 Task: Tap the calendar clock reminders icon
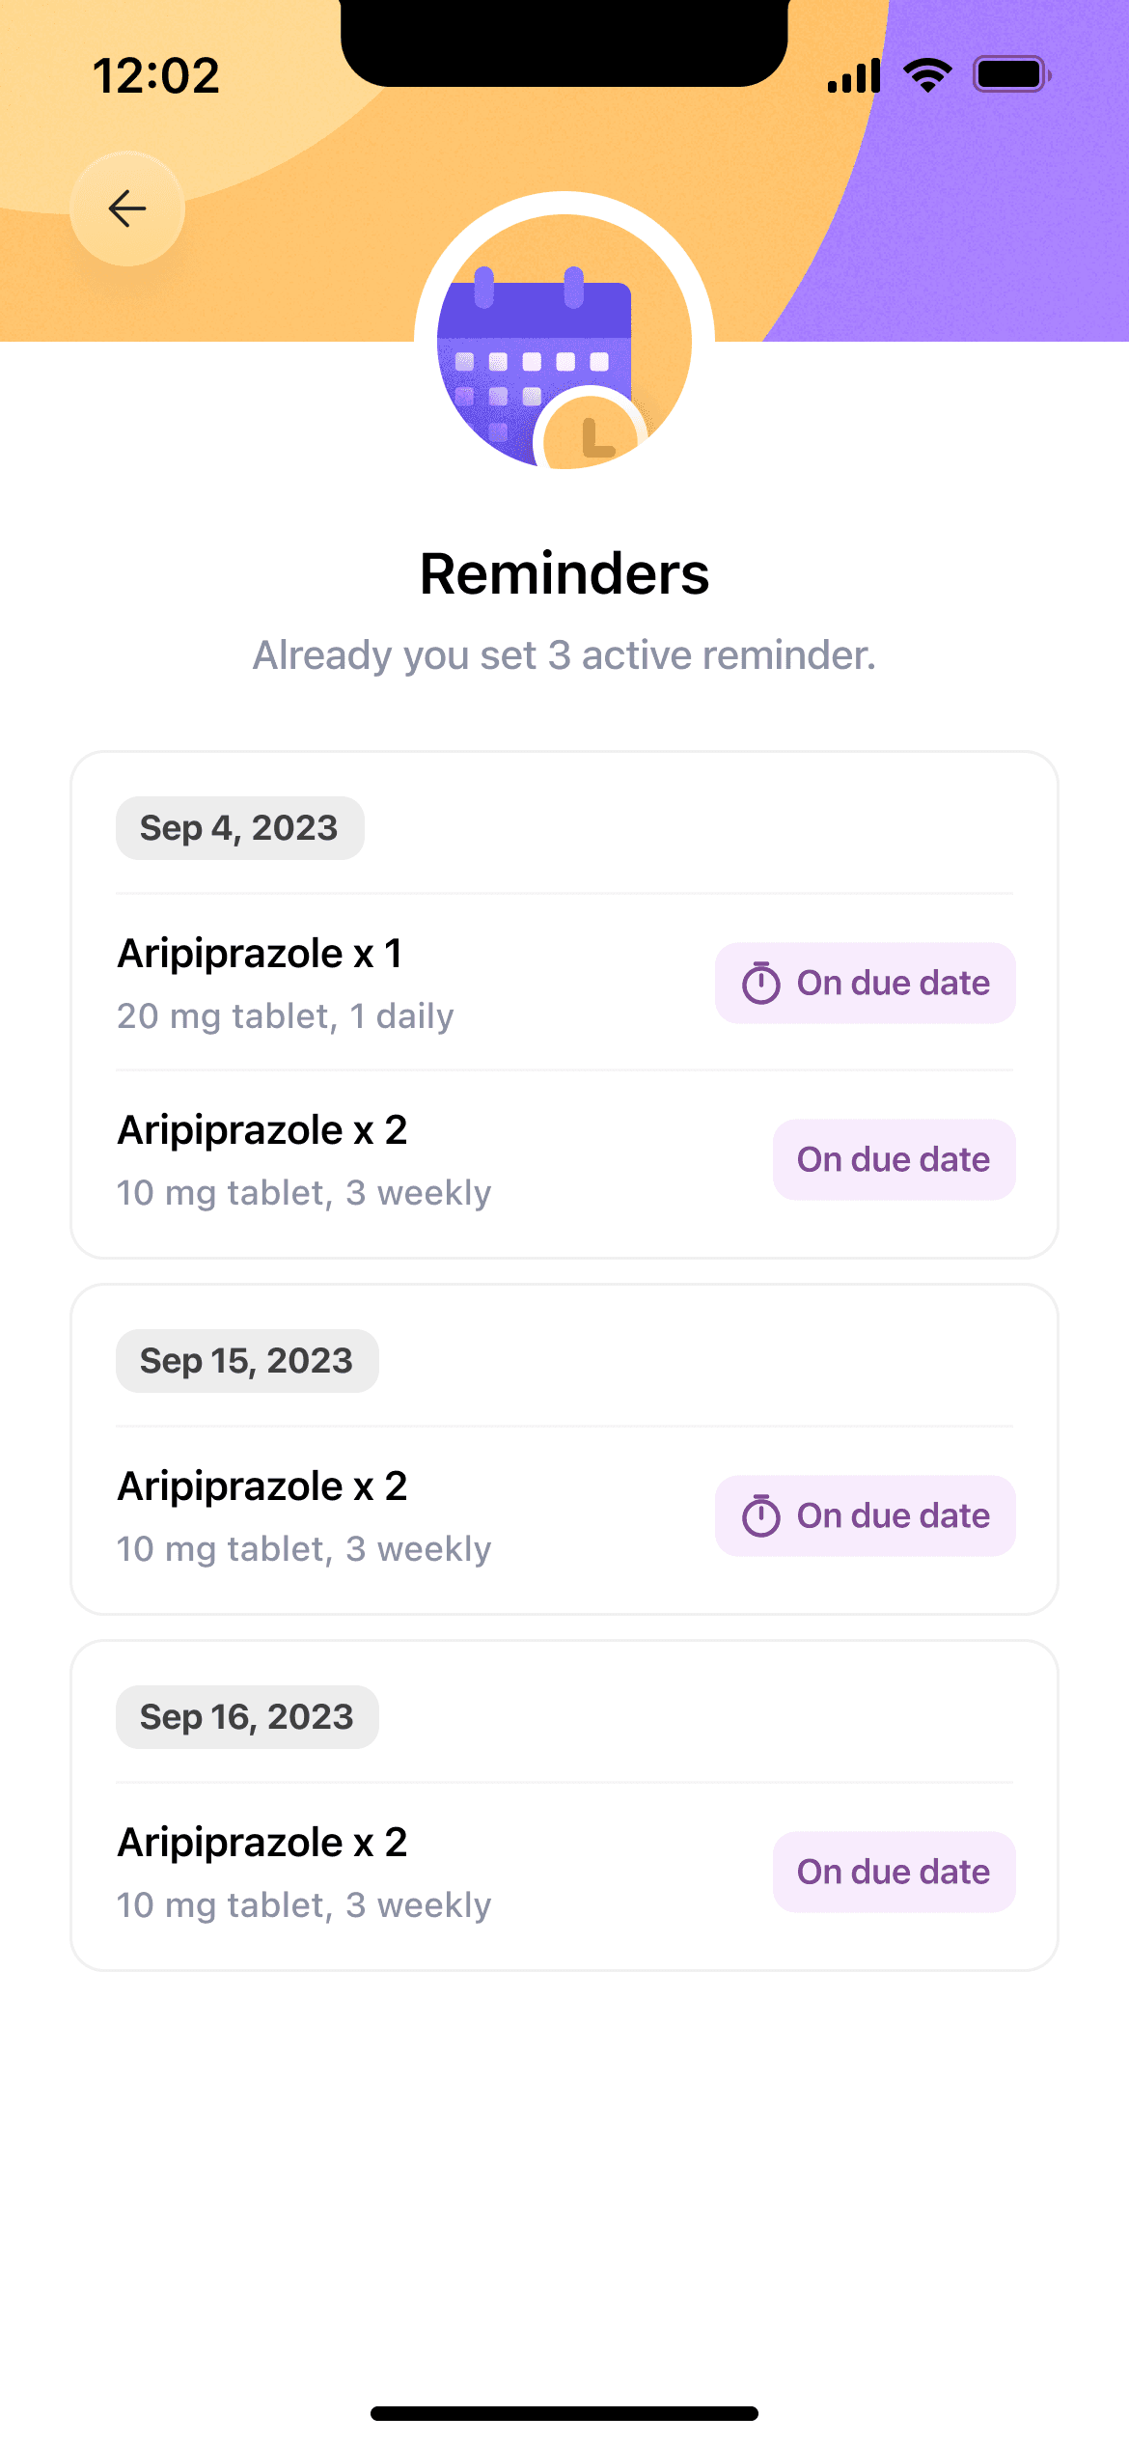[x=564, y=341]
